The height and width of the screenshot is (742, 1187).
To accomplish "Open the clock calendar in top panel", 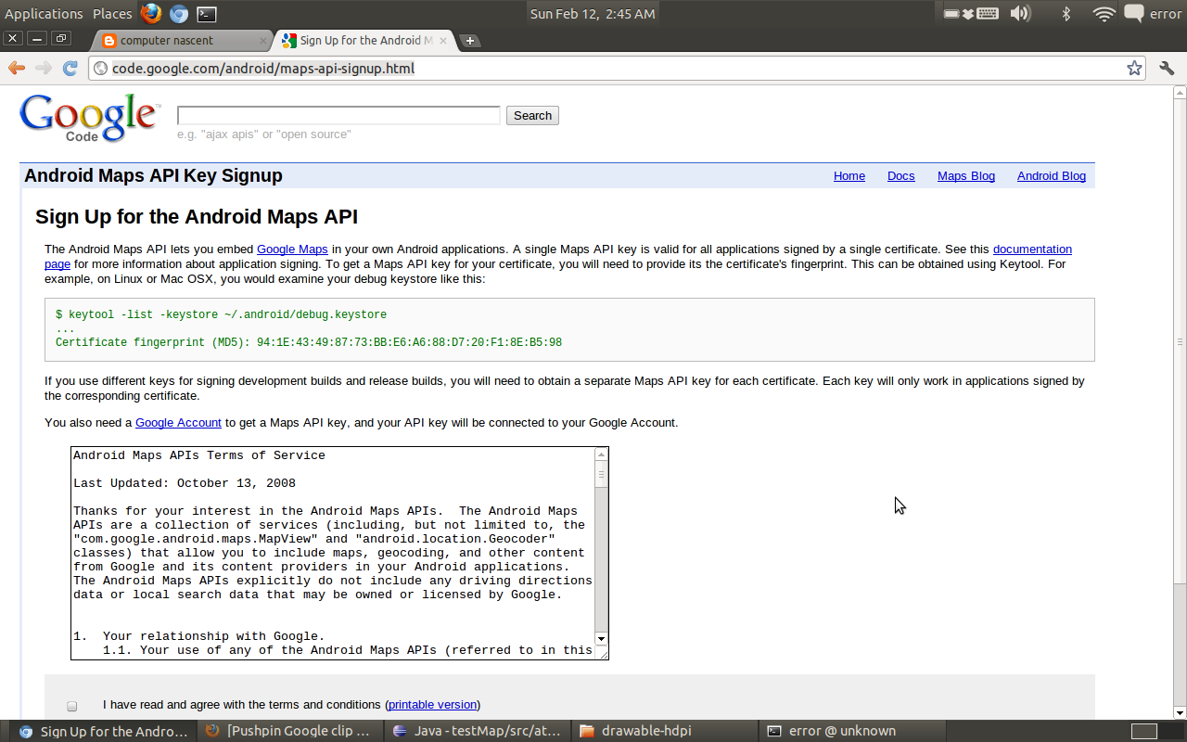I will click(593, 14).
